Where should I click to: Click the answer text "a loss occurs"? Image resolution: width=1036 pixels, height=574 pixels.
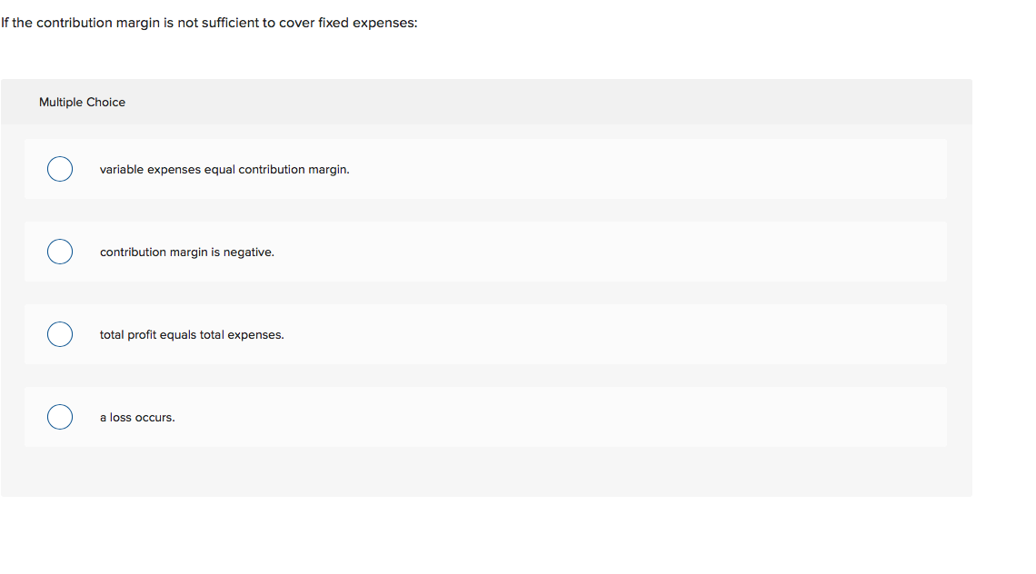137,417
